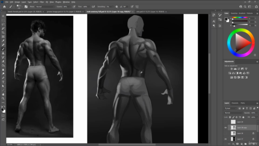The height and width of the screenshot is (146, 259).
Task: Hide Layer 17 visibility eye
Action: click(225, 139)
